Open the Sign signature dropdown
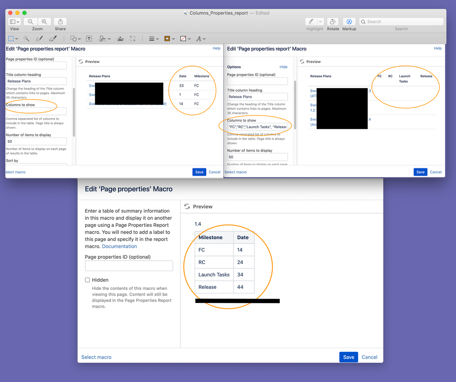Image resolution: width=456 pixels, height=382 pixels. (x=105, y=39)
